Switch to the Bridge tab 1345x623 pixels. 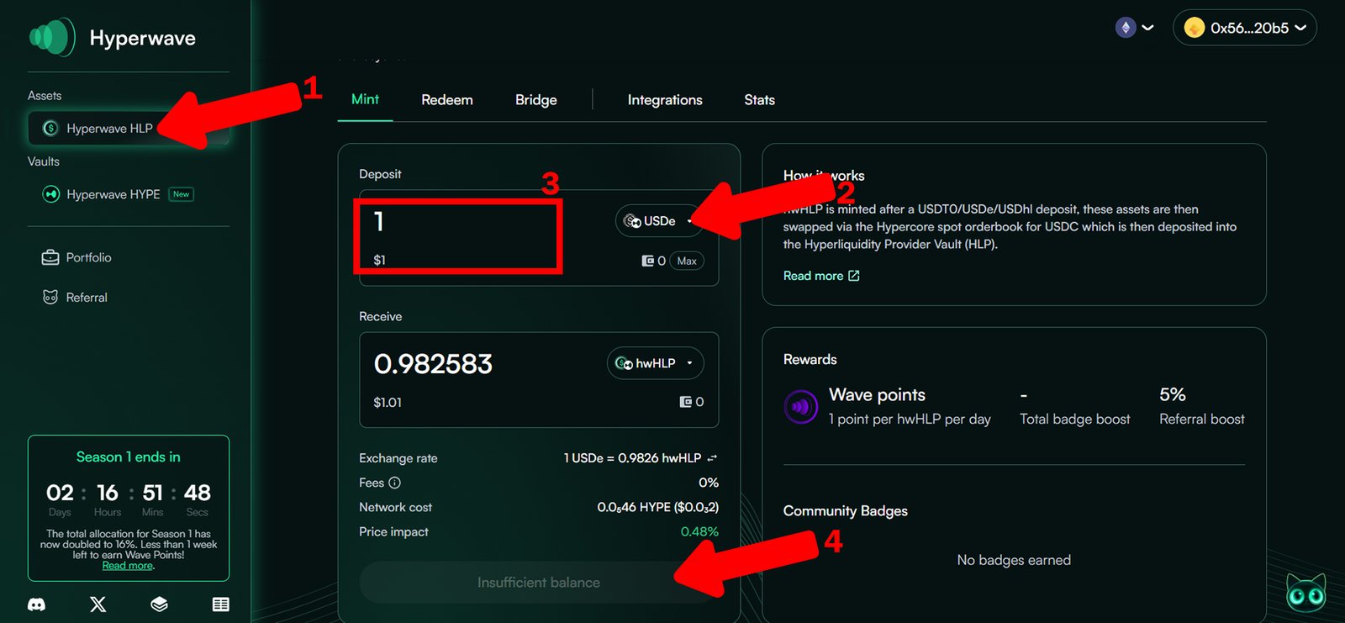(535, 100)
